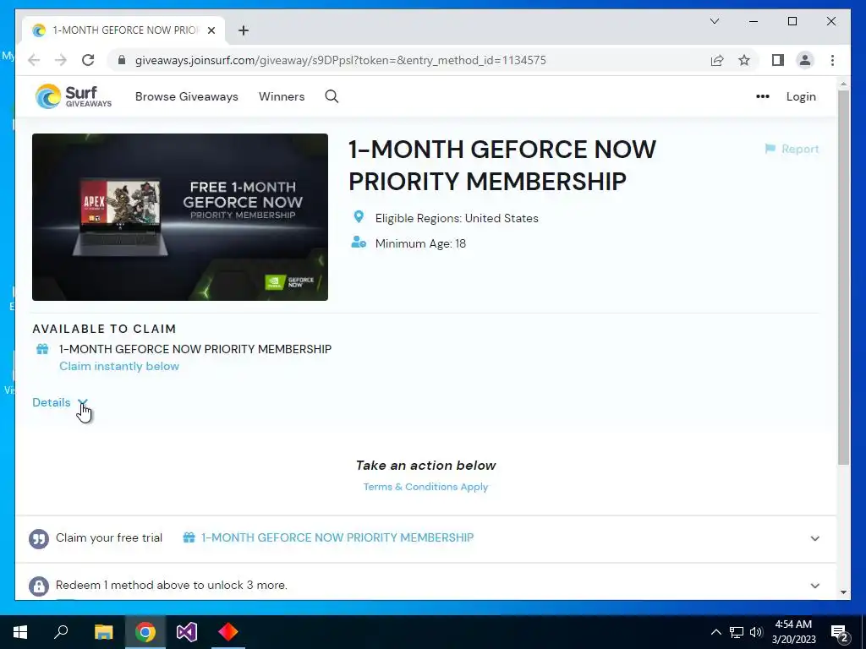The image size is (866, 649).
Task: Click the Take an action below text
Action: (x=426, y=466)
